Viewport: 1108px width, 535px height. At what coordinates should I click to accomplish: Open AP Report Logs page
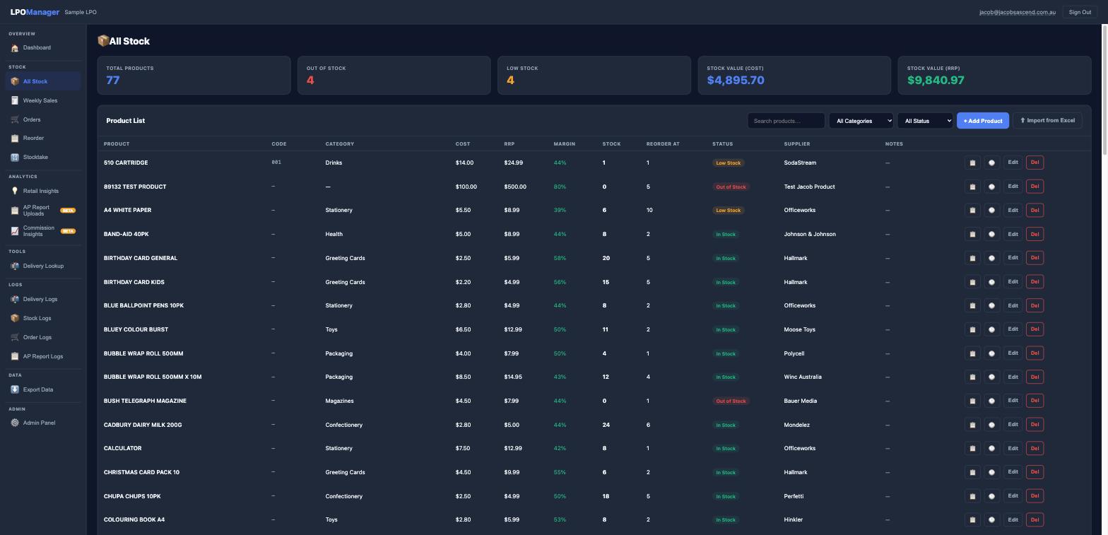(x=43, y=357)
